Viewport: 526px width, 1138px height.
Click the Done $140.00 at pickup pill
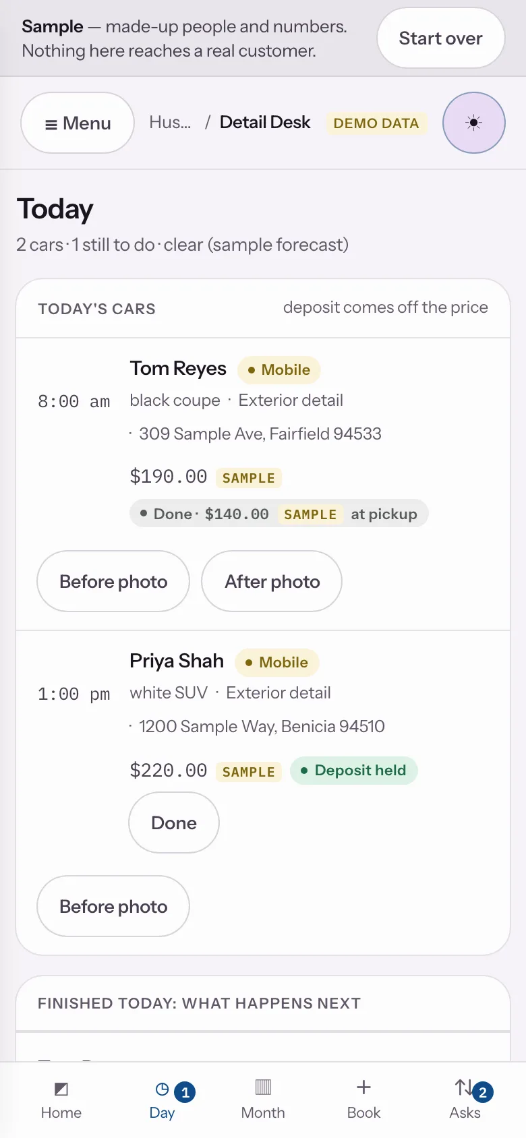tap(279, 513)
